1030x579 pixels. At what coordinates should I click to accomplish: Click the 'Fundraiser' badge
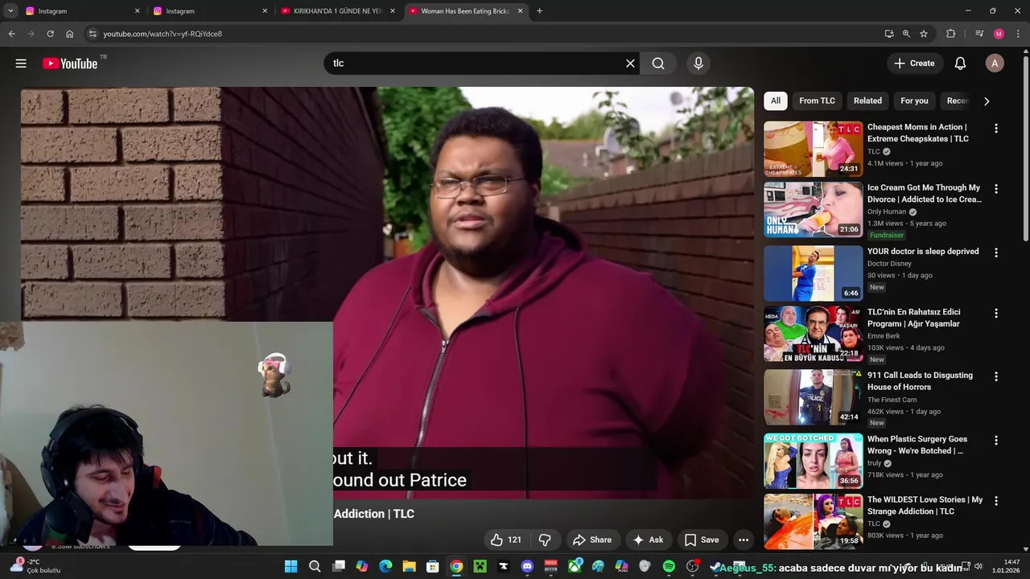[x=887, y=235]
